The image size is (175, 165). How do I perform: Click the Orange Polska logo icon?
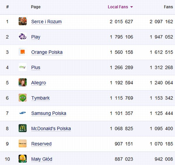[22, 52]
